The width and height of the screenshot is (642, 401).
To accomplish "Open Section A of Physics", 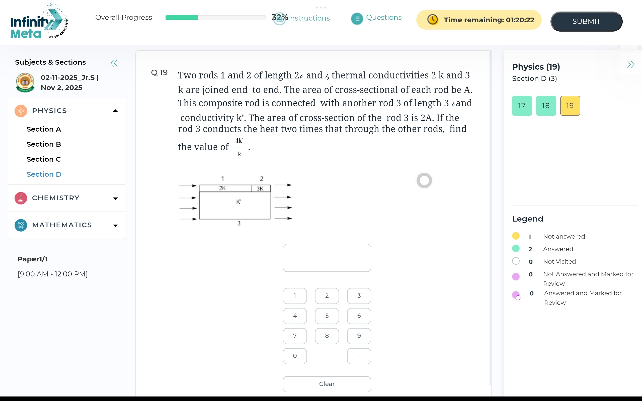I will pyautogui.click(x=44, y=129).
